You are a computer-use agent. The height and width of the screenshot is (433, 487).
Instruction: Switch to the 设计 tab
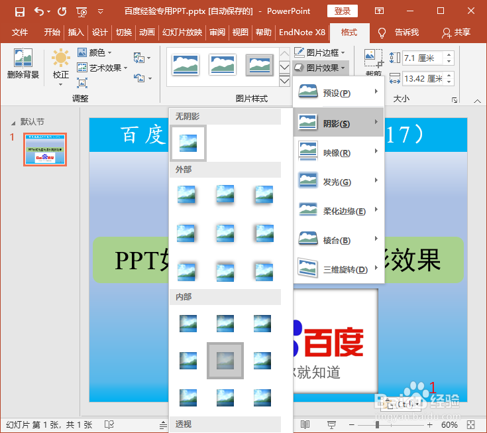(x=99, y=32)
